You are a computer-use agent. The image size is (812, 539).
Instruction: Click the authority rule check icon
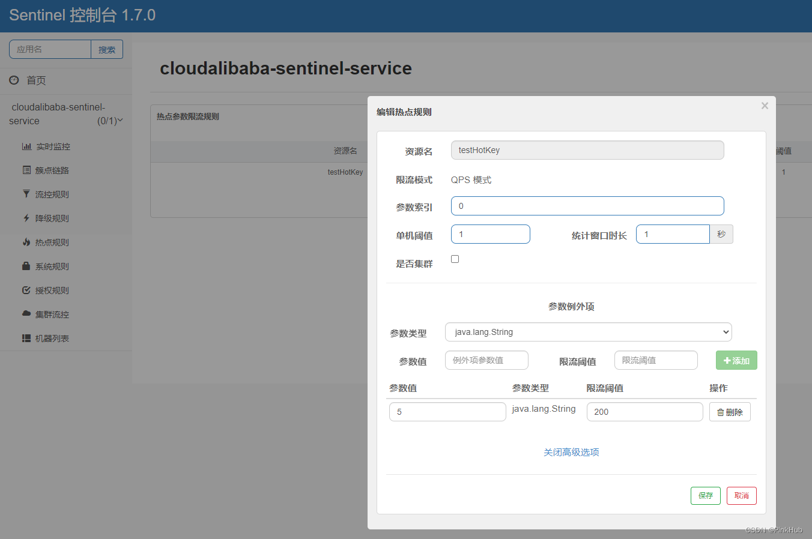pos(26,290)
